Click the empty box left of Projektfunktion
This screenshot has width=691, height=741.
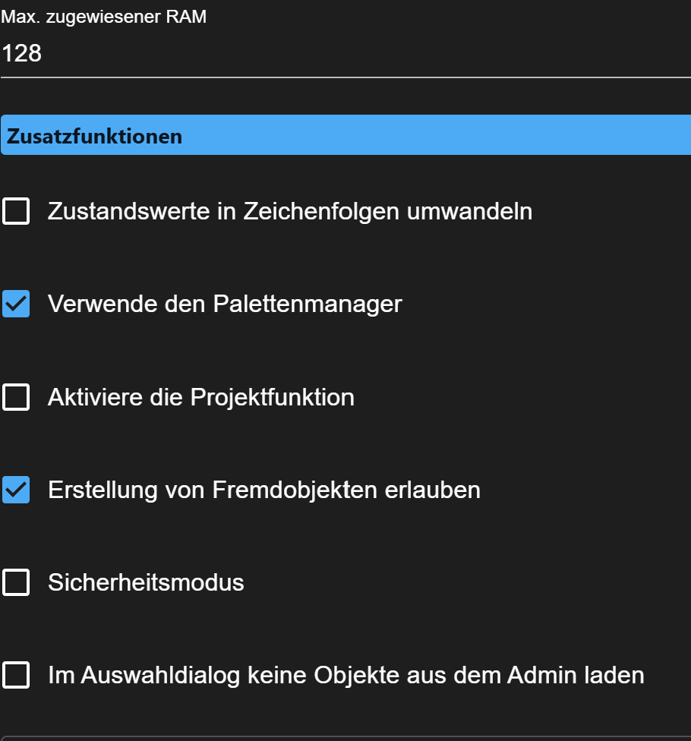pyautogui.click(x=16, y=397)
